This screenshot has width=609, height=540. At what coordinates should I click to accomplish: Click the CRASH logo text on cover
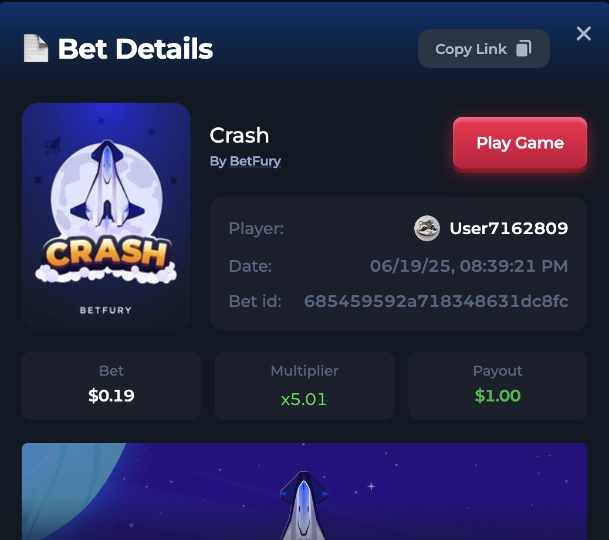(106, 255)
